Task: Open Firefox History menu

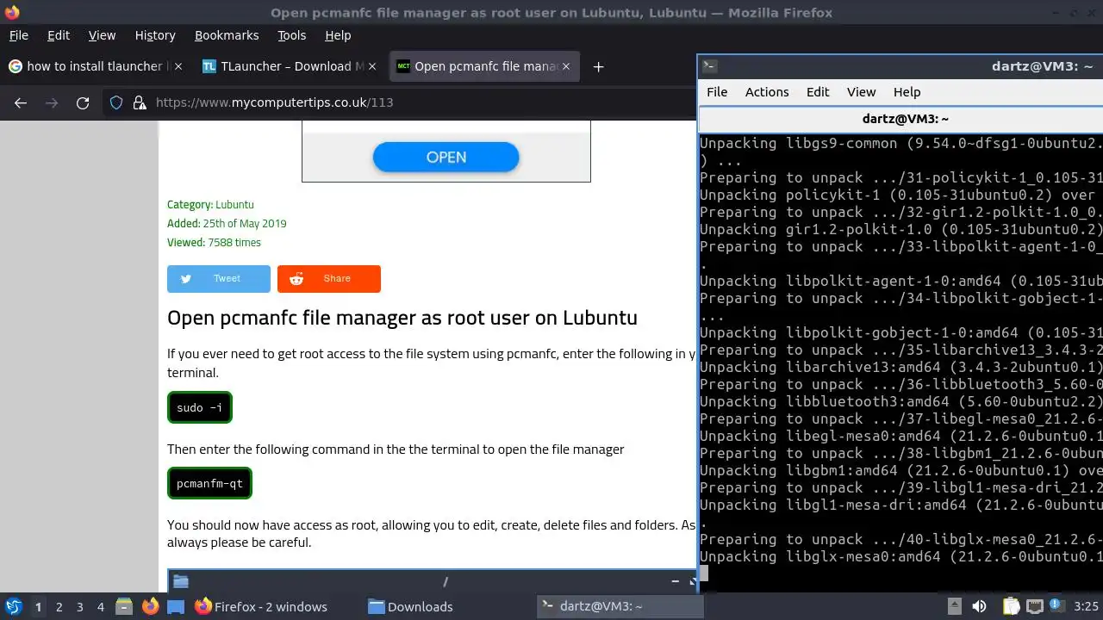Action: point(155,35)
